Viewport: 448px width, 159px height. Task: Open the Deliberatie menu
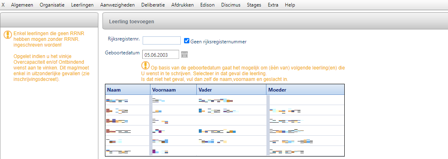tap(153, 5)
